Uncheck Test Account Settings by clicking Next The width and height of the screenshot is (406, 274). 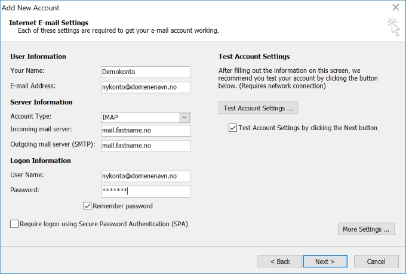click(x=232, y=128)
